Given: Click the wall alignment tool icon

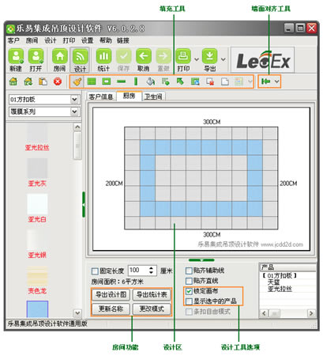Looking at the screenshot, I should tap(266, 81).
